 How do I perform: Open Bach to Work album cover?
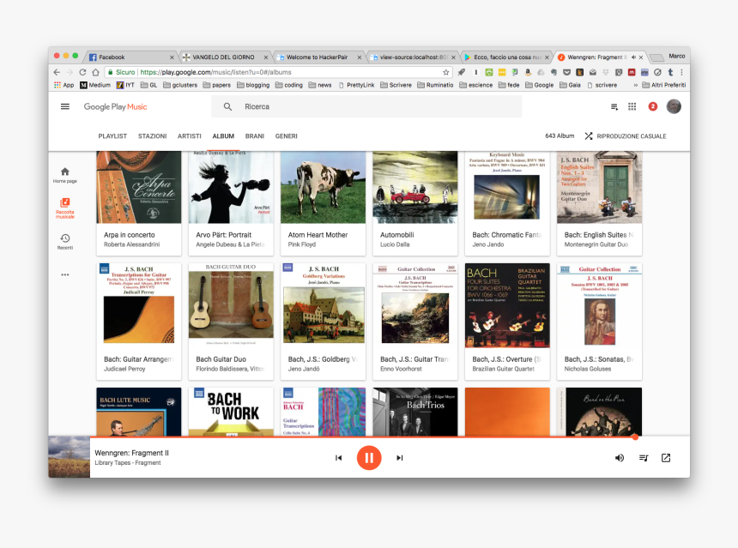(x=231, y=412)
